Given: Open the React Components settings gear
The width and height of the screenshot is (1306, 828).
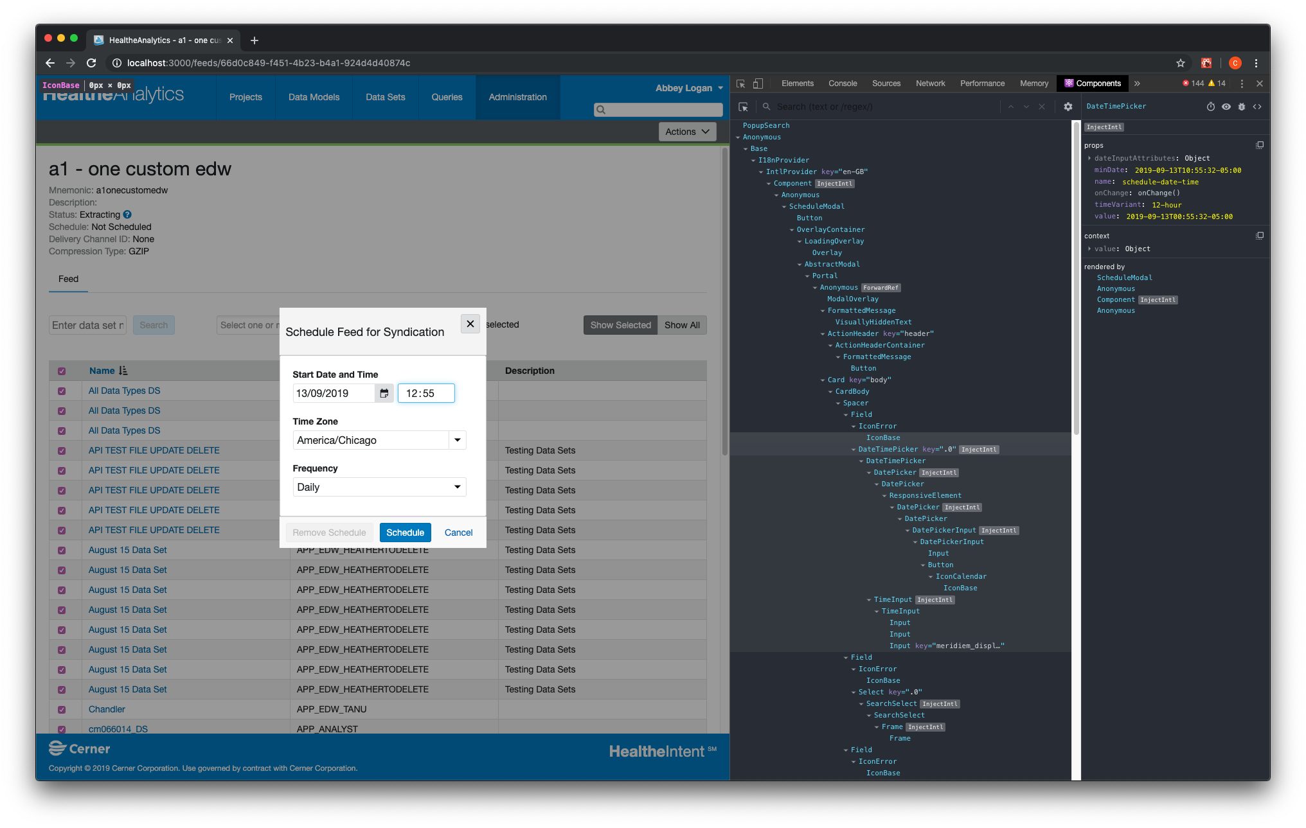Looking at the screenshot, I should 1068,107.
